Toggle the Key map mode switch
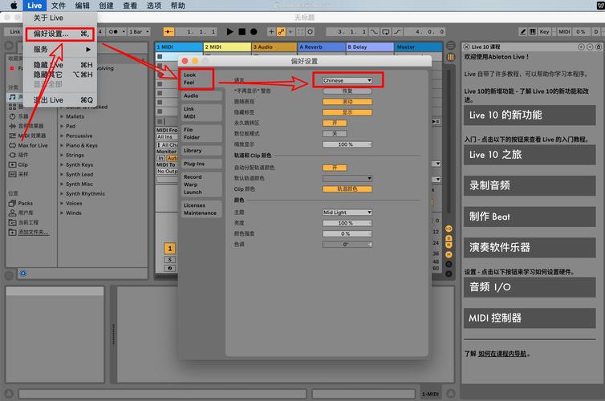Image resolution: width=605 pixels, height=401 pixels. pyautogui.click(x=545, y=31)
